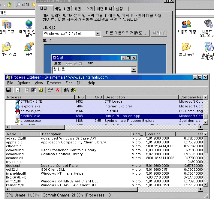Image resolution: width=214 pixels, height=204 pixels.
Task: Select the desk.cpl row
Action: [x=104, y=166]
